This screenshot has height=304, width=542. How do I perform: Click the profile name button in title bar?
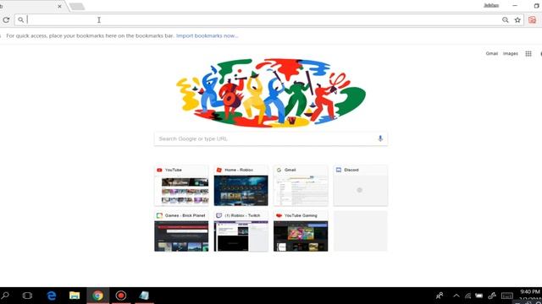[x=491, y=6]
